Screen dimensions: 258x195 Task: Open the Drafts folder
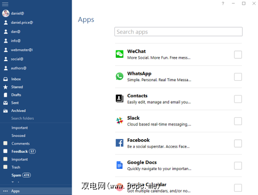point(16,95)
